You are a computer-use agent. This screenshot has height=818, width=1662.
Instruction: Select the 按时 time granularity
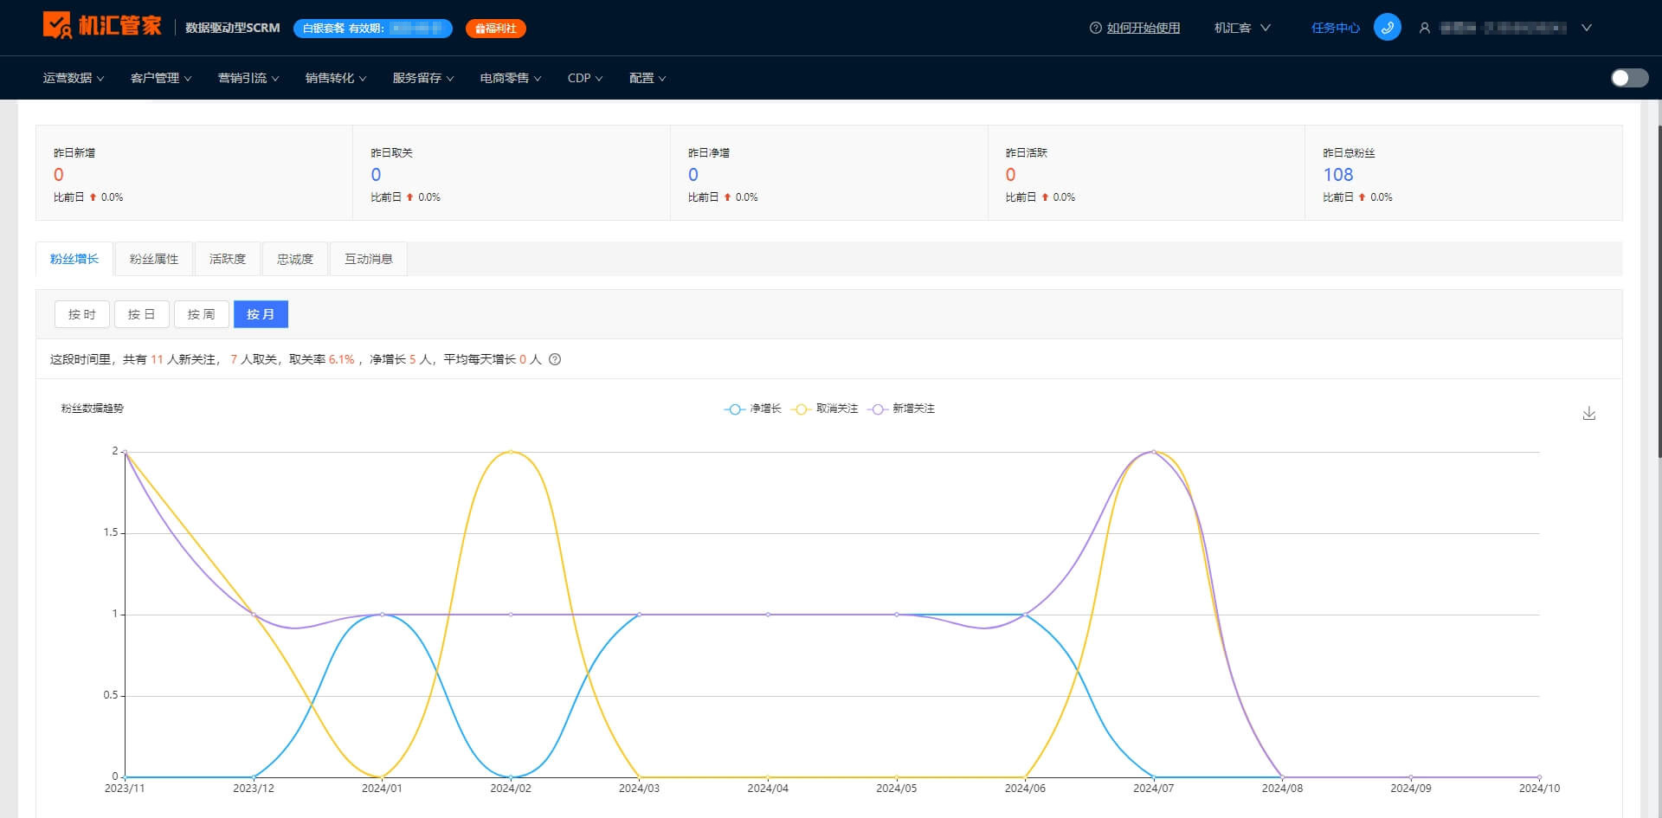pyautogui.click(x=82, y=314)
